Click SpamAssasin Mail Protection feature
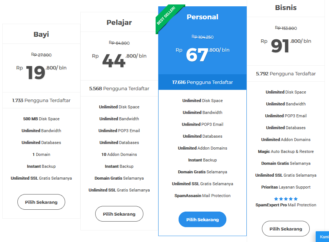Image resolution: width=329 pixels, height=242 pixels. pyautogui.click(x=203, y=196)
